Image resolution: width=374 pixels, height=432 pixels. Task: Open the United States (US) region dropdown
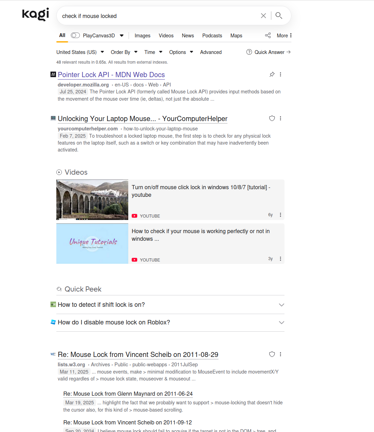click(x=80, y=52)
